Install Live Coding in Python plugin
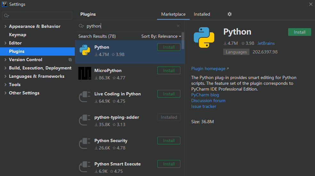Viewport: 315px width, 176px height. coord(169,94)
